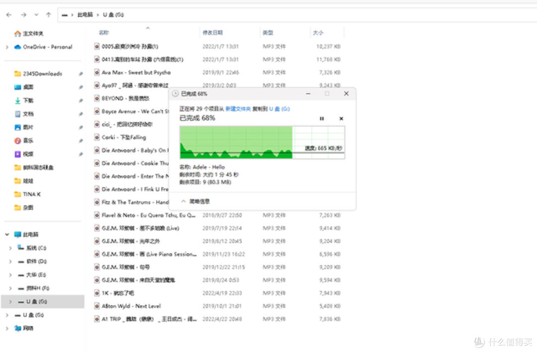Expand OneDrive - Personal tree node
Viewport: 537px width, 353px height.
click(x=7, y=47)
